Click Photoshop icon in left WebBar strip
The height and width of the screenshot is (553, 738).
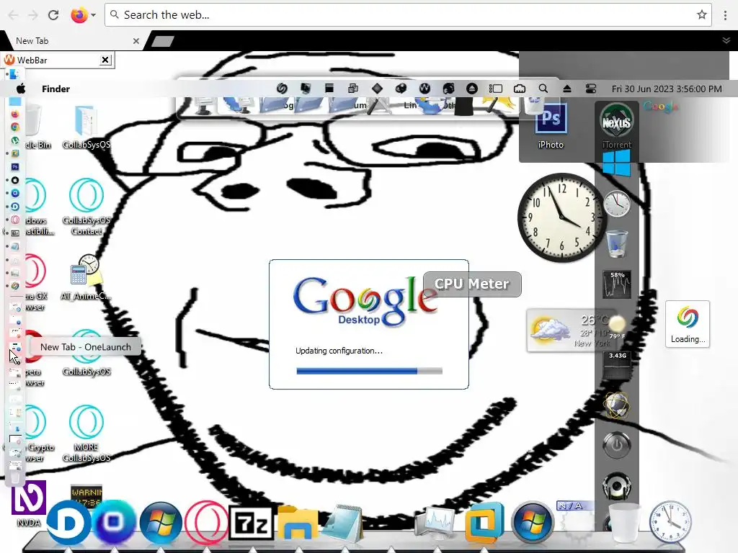(15, 166)
